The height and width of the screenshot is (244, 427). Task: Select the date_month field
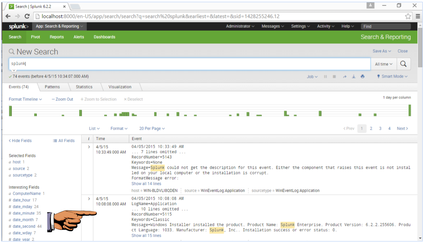tap(23, 220)
